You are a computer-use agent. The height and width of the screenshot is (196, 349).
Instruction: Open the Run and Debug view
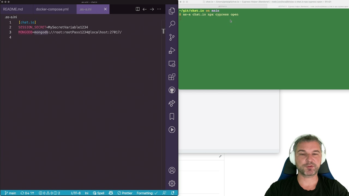pos(172,51)
